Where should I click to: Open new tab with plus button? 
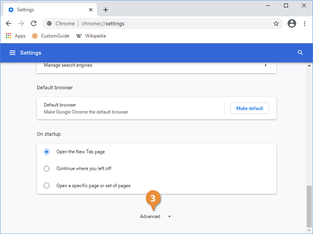click(x=106, y=10)
